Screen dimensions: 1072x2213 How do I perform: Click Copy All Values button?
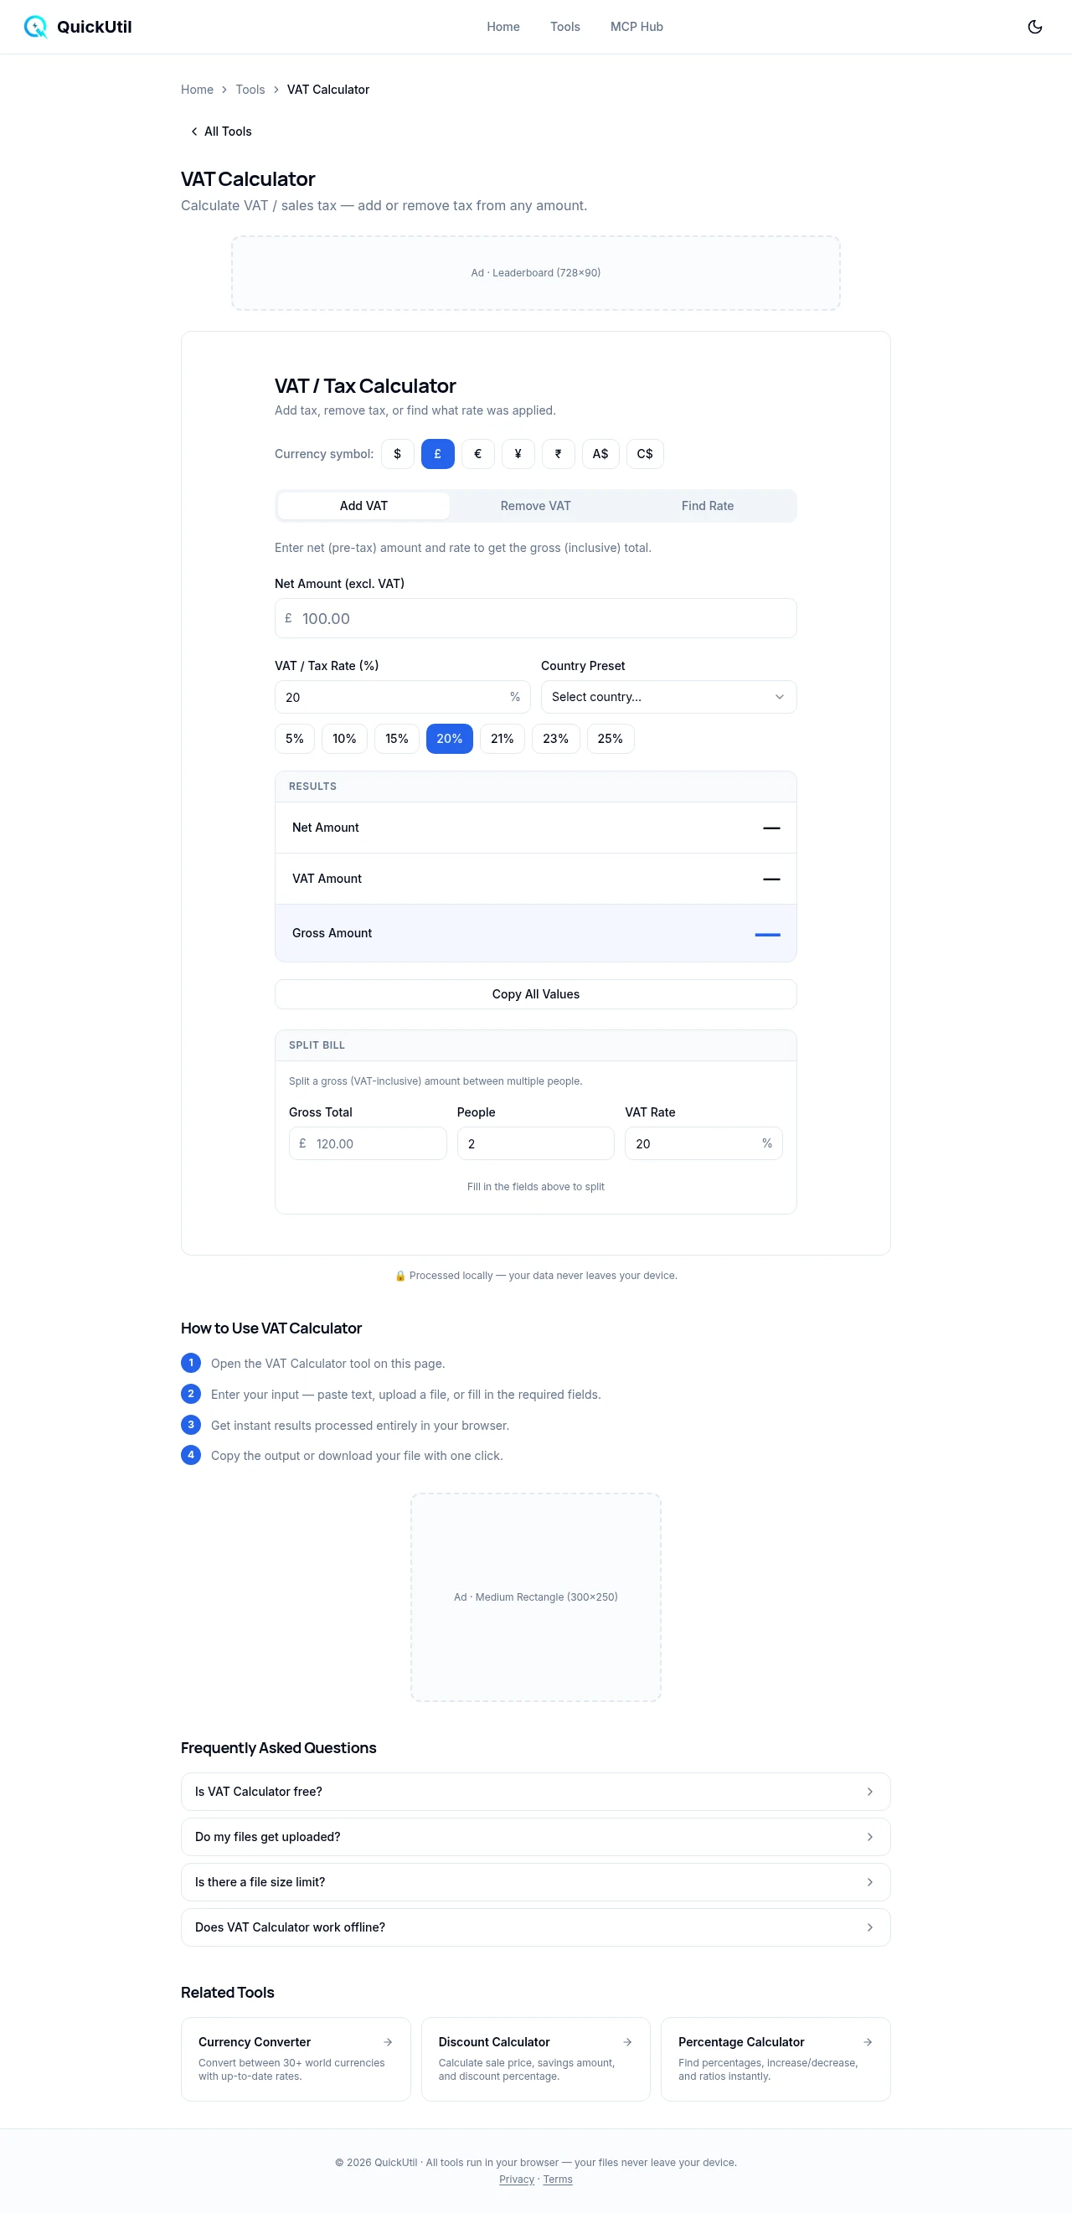(x=535, y=994)
